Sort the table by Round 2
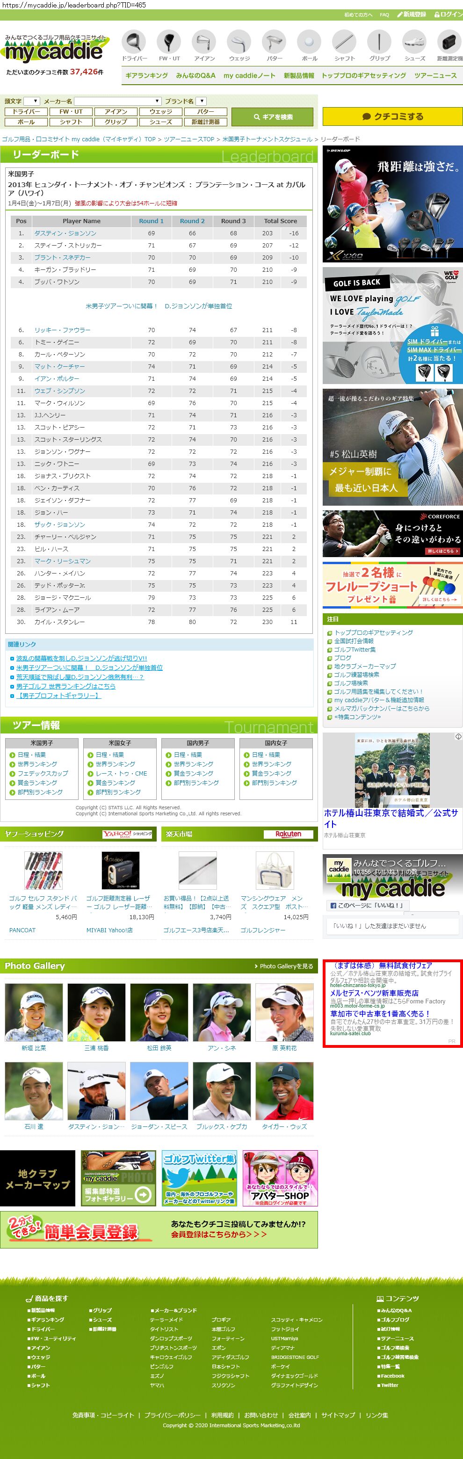Viewport: 463px width, 1459px height. 192,221
